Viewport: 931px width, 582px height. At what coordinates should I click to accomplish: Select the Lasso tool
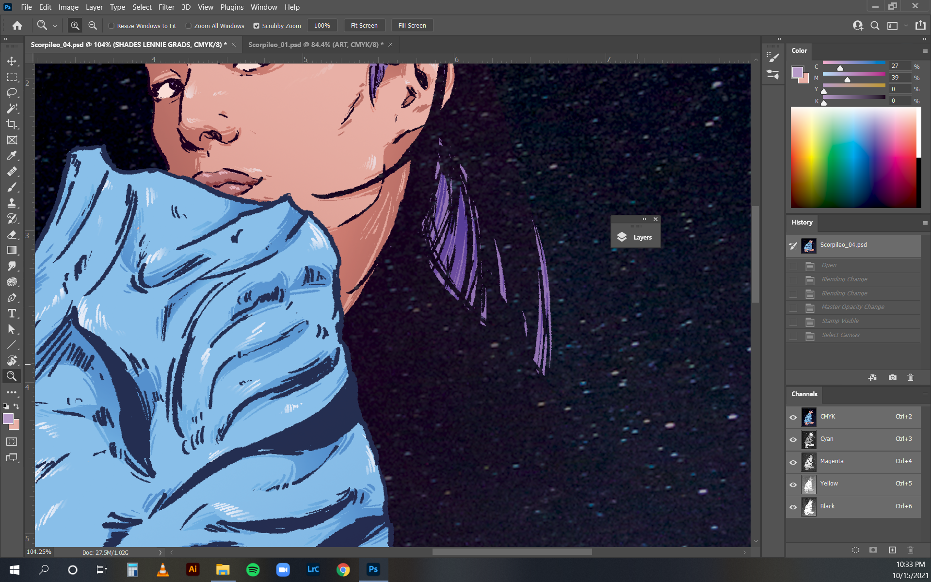point(12,93)
